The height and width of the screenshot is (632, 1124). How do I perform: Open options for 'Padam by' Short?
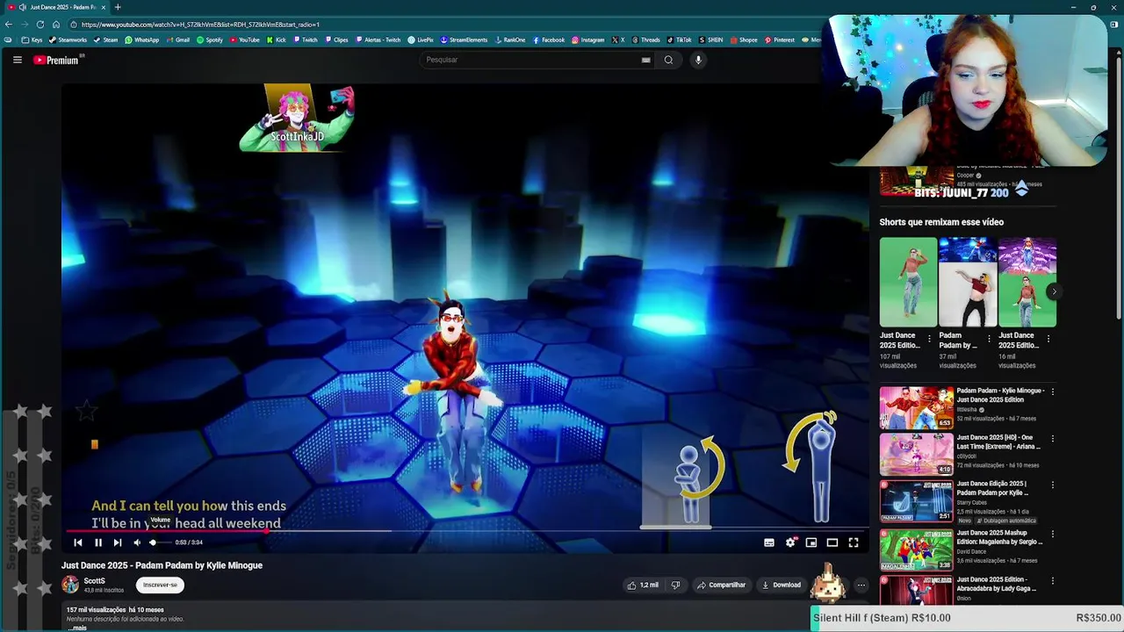[x=989, y=338]
